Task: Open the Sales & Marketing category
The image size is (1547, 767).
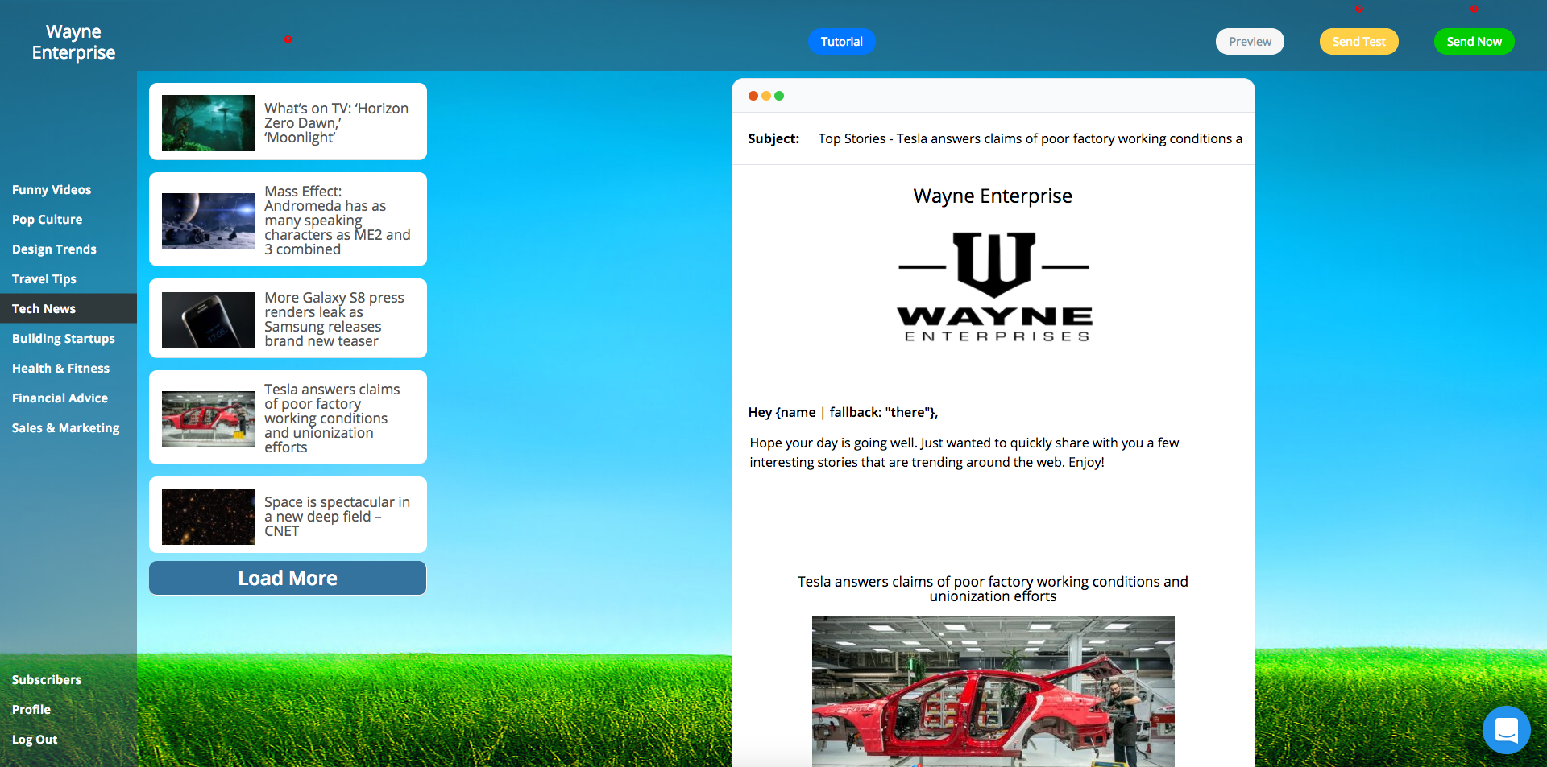Action: pos(65,428)
